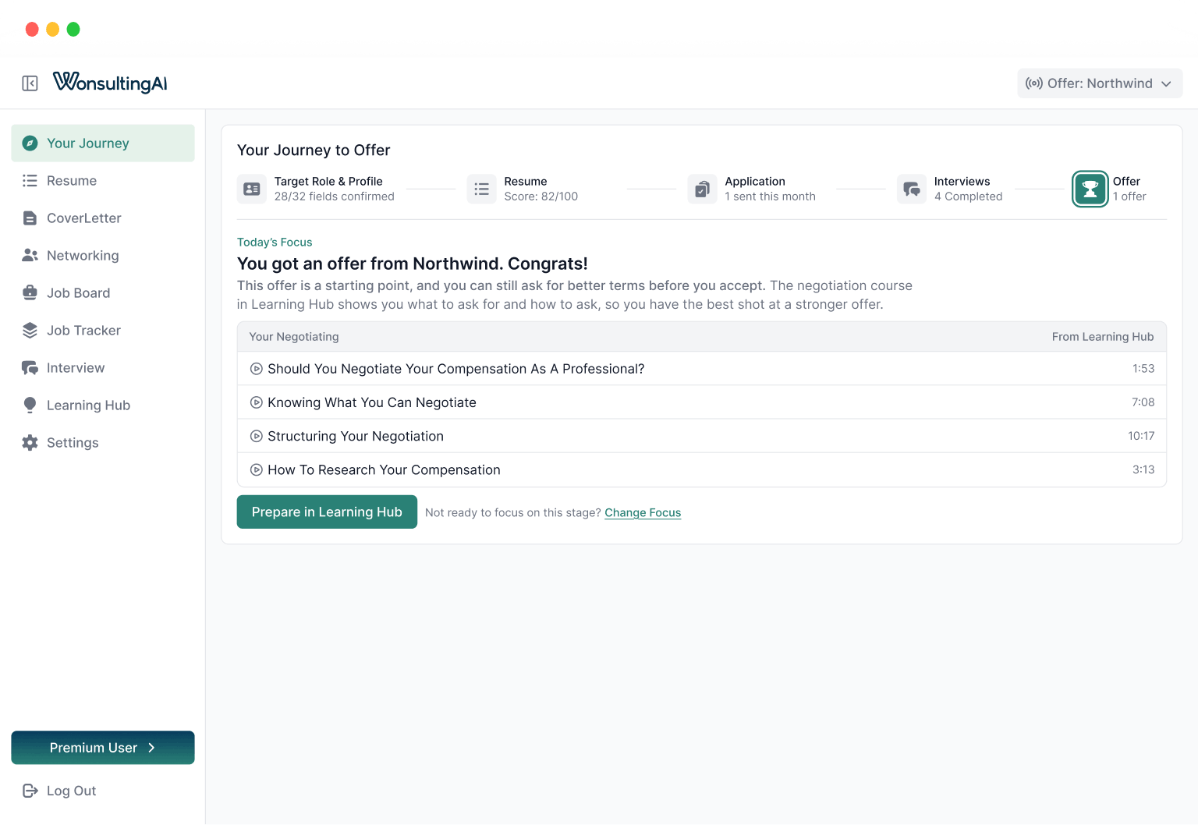
Task: Open 'How To Research Your Compensation' lesson row
Action: 702,469
